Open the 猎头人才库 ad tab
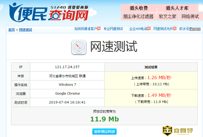This screenshot has width=203, height=137. coord(177,8)
